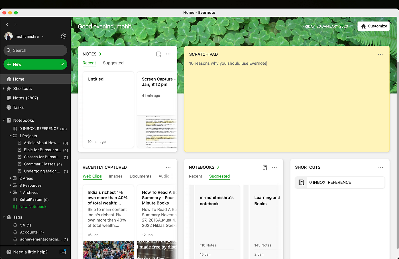Viewport: 399px width, 259px height.
Task: Collapse the Notebooks section in sidebar
Action: [4, 121]
